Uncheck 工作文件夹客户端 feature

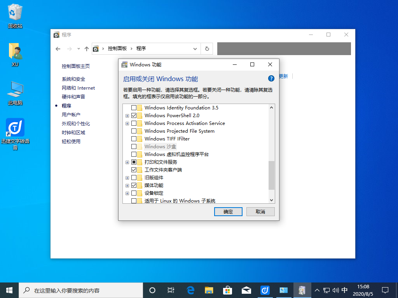tap(134, 170)
